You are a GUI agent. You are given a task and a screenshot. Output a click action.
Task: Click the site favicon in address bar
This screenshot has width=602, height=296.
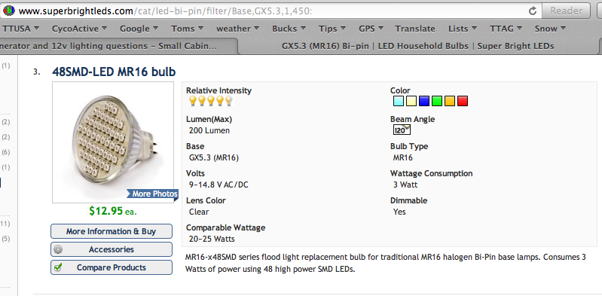(x=9, y=11)
